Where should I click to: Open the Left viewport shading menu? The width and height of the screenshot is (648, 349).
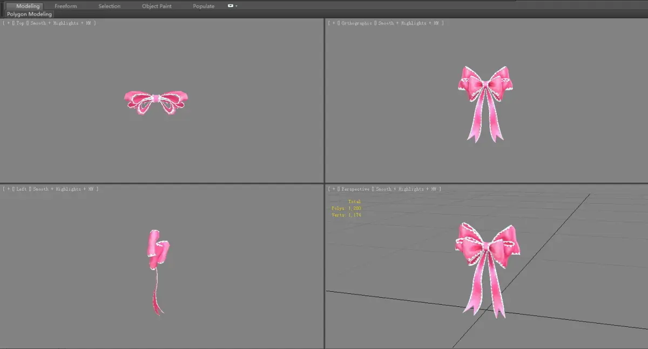pos(63,189)
